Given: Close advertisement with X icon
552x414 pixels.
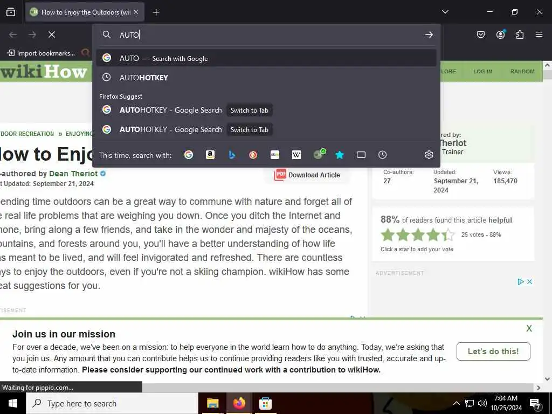Looking at the screenshot, I should point(529,281).
